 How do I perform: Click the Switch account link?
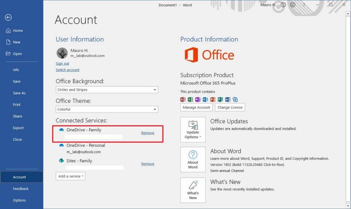(67, 70)
